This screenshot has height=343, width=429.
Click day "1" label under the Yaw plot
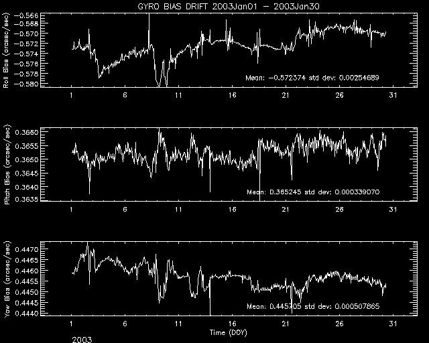point(72,324)
